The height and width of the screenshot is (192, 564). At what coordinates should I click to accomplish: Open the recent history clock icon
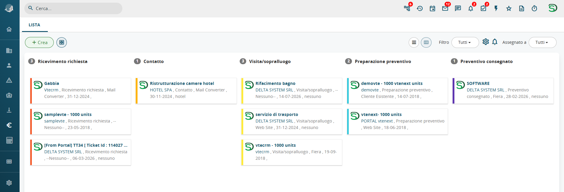(x=420, y=9)
